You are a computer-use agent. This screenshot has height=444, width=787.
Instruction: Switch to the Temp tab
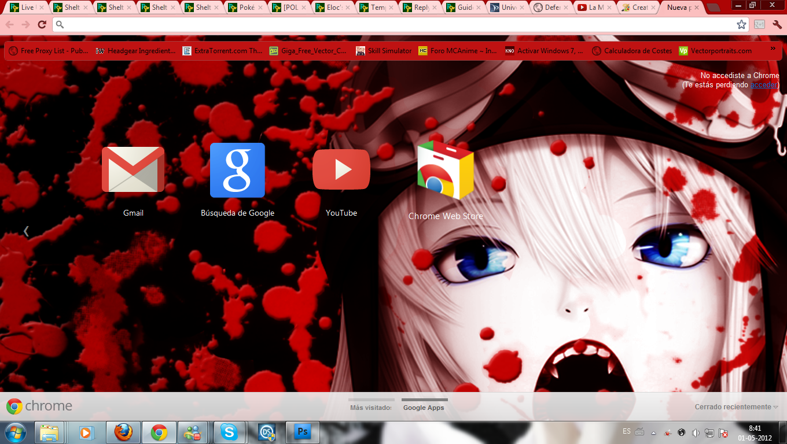pos(377,8)
